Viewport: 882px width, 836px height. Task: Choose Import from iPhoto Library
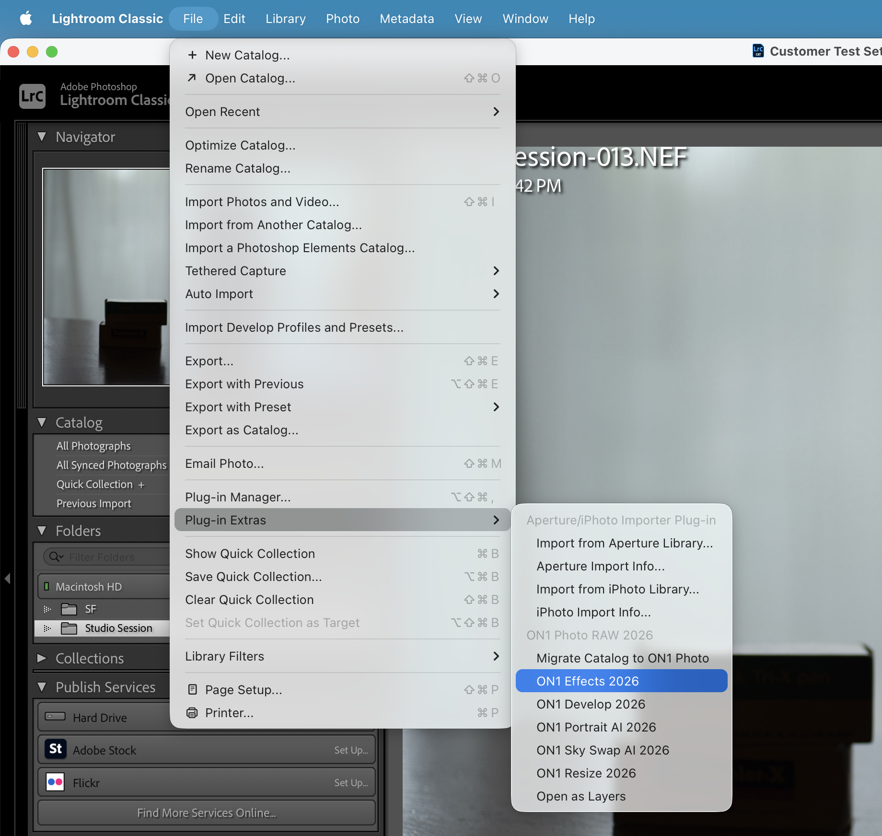coord(621,589)
